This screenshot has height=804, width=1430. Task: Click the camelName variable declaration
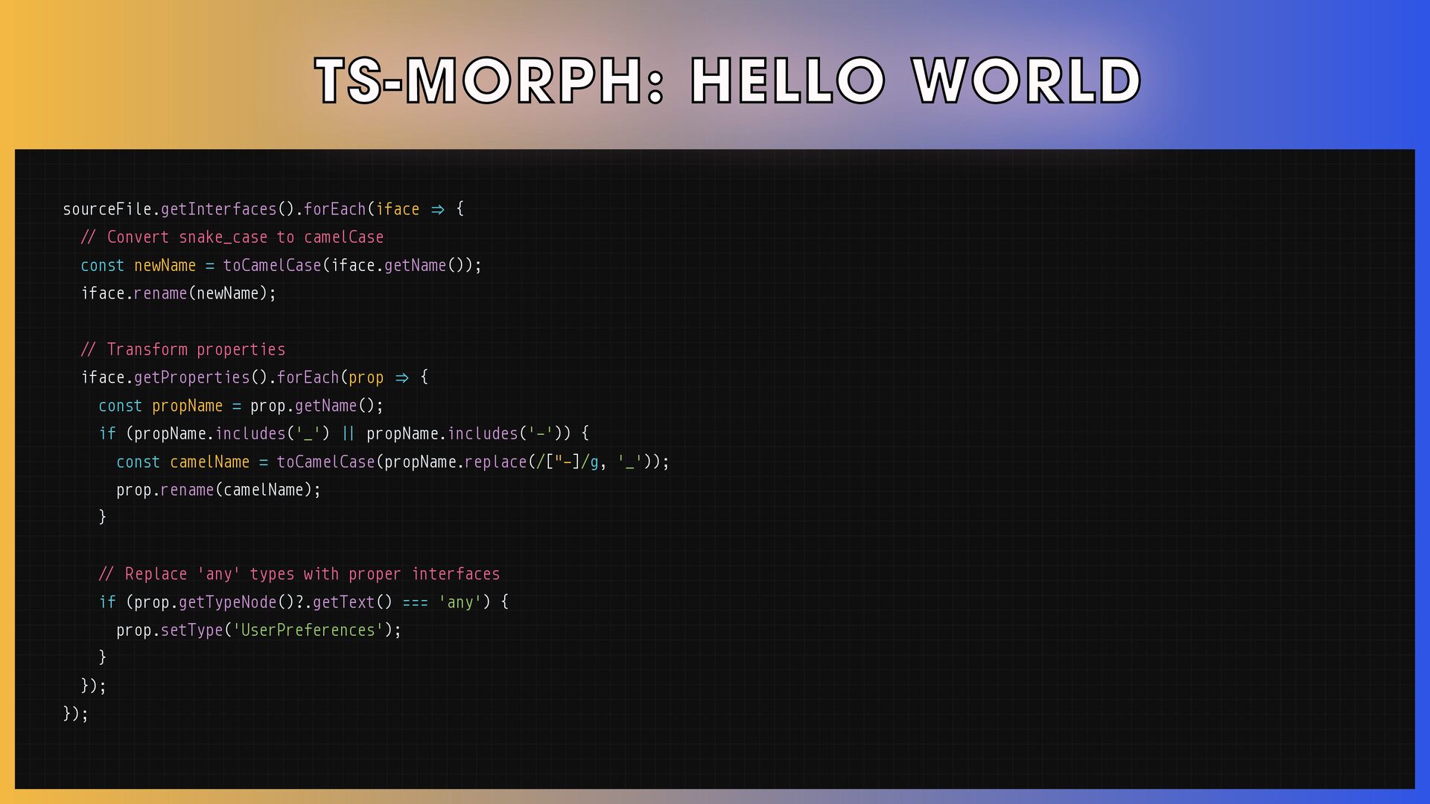tap(209, 462)
